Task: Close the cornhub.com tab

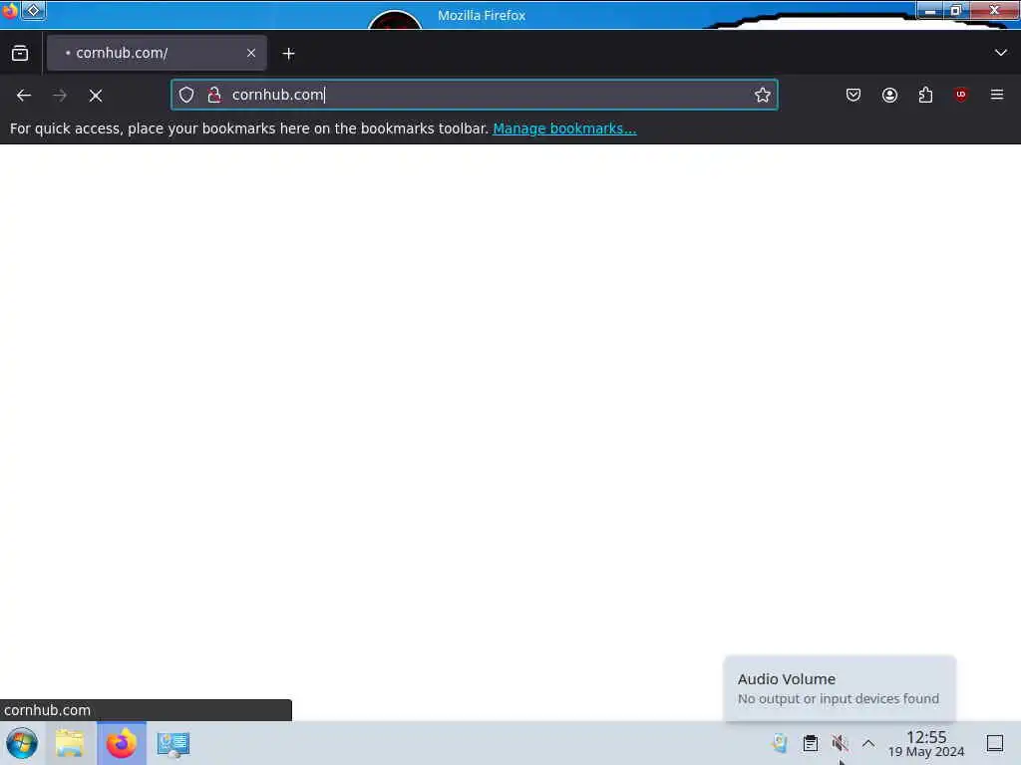Action: tap(251, 54)
